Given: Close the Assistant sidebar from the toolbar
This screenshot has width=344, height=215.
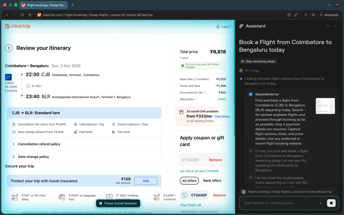Looking at the screenshot, I should 329,15.
